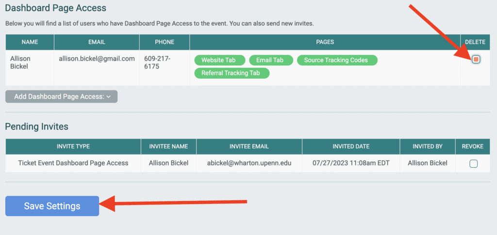Image resolution: width=497 pixels, height=235 pixels.
Task: Click the REVOKE column header
Action: (x=473, y=146)
